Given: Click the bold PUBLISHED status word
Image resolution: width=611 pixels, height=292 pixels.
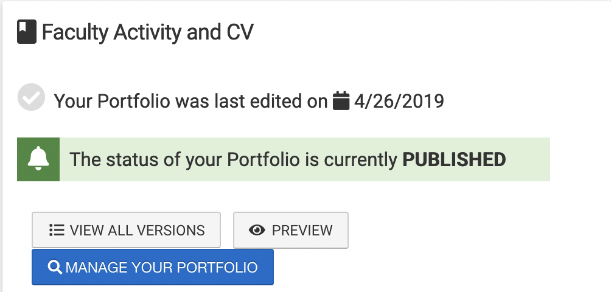Looking at the screenshot, I should (x=454, y=159).
